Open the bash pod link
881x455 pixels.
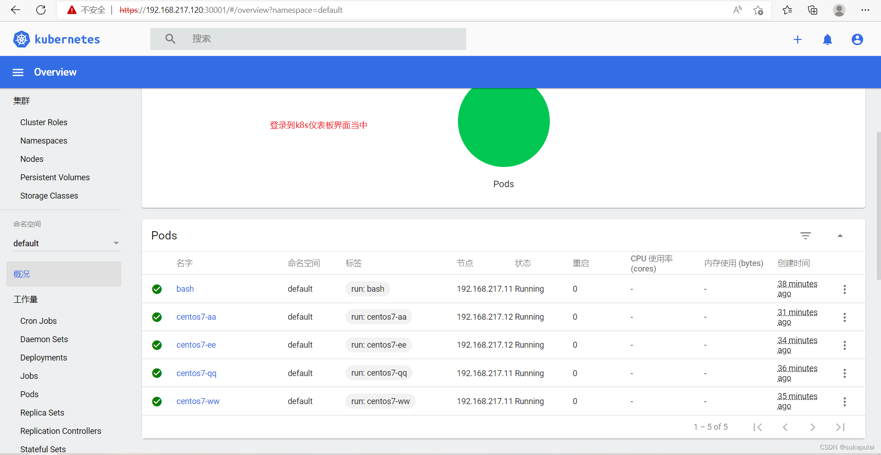185,289
